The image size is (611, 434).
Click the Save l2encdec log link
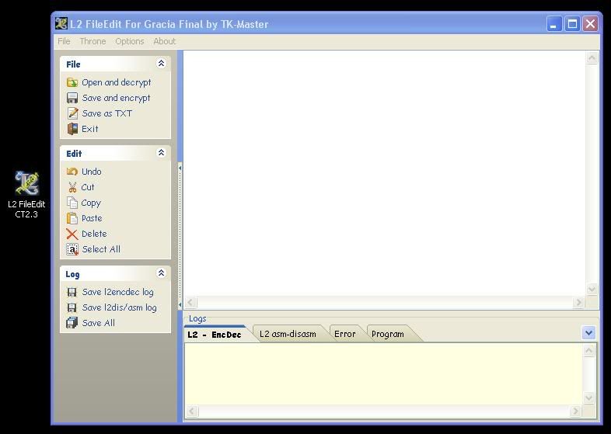[117, 292]
